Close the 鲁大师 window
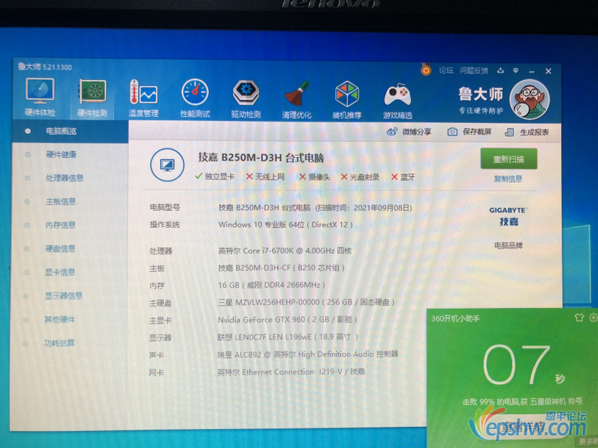Image resolution: width=598 pixels, height=448 pixels. 548,71
